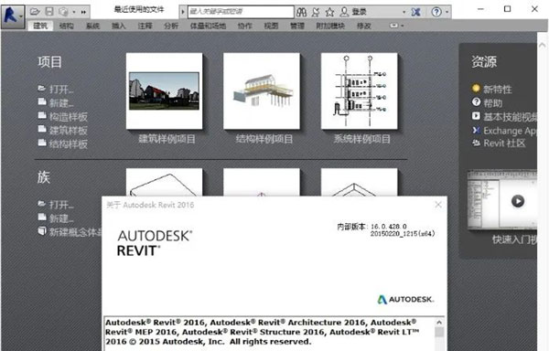Click the 系统样例项目 caption text
549x351 pixels.
(x=361, y=139)
